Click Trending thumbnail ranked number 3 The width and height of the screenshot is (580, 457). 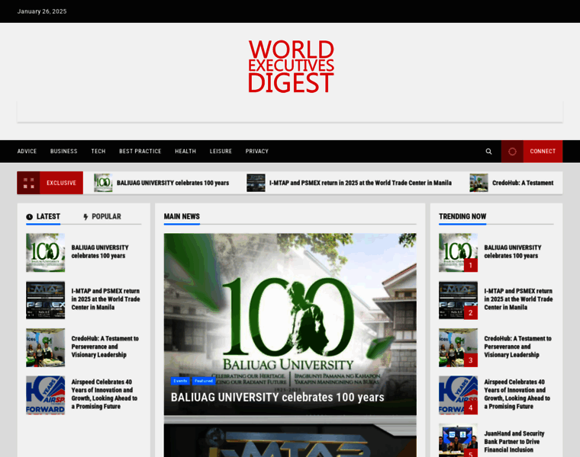click(458, 348)
